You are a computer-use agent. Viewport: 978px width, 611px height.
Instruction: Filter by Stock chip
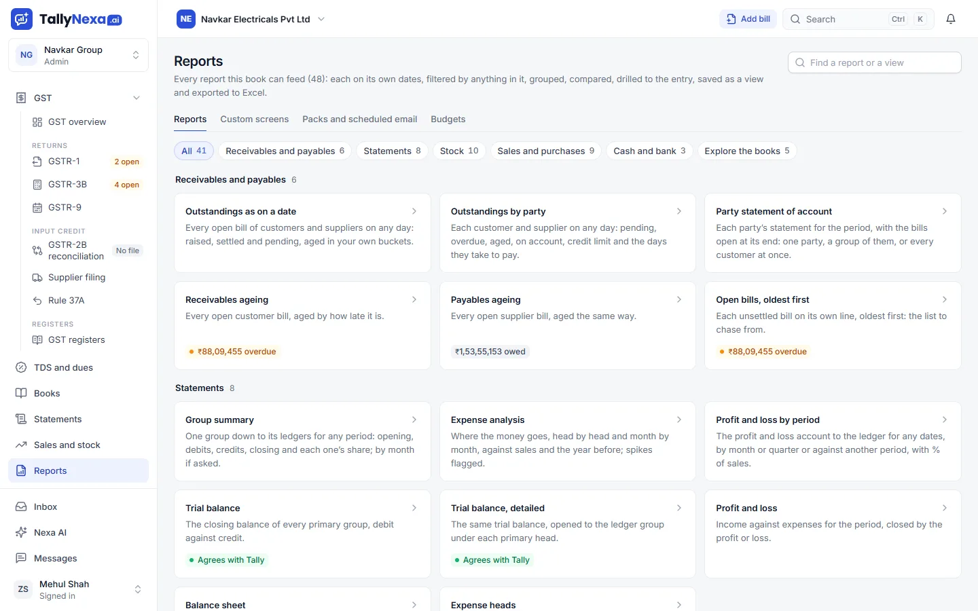459,151
